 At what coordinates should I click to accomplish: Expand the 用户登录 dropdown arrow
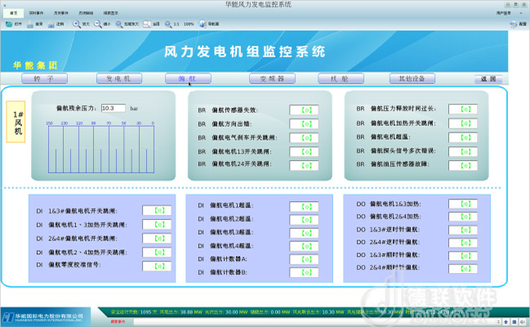point(520,14)
